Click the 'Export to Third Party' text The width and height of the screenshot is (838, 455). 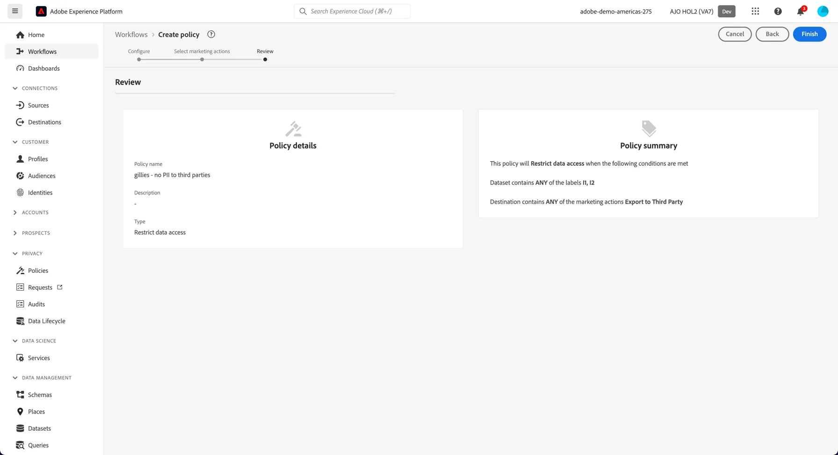coord(654,202)
